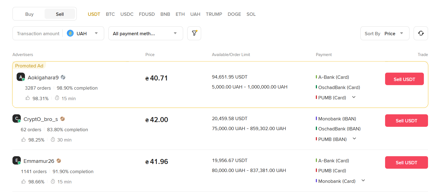The height and width of the screenshot is (192, 438).
Task: Click the Transaction amount input field
Action: 38,34
